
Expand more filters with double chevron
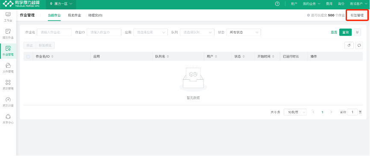click(x=357, y=32)
